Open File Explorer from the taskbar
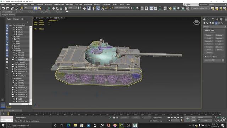227x128 pixels. coord(75,125)
